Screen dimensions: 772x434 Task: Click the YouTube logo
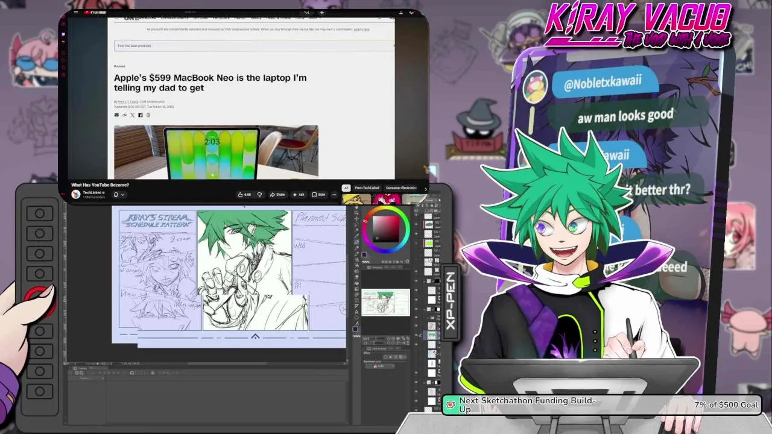tap(95, 12)
